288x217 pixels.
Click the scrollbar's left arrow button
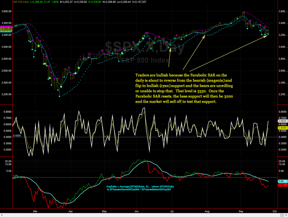[x=2, y=215]
